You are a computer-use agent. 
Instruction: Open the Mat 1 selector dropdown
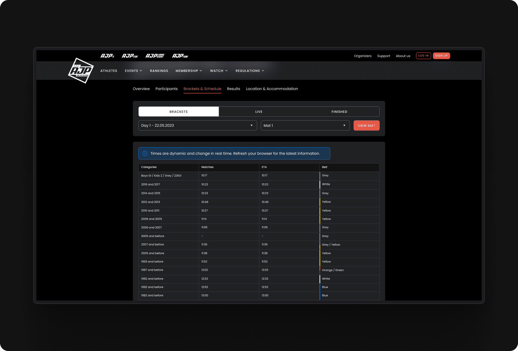pos(305,125)
